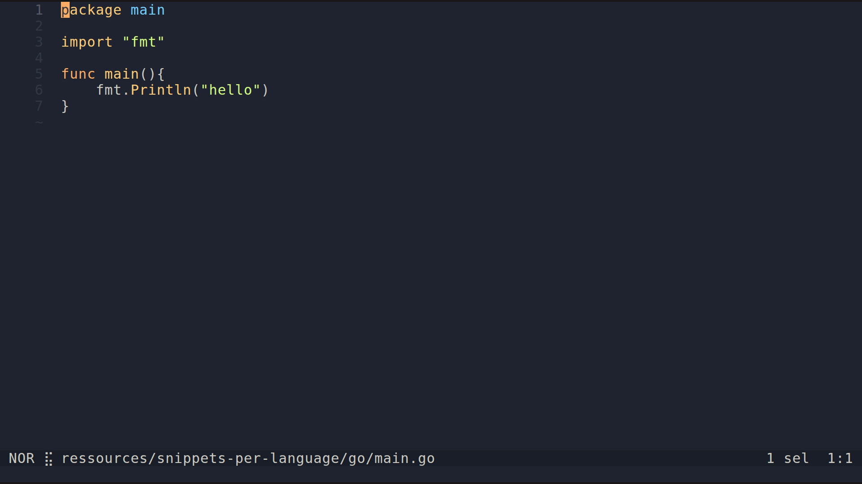Select gutter line number 5

[39, 74]
